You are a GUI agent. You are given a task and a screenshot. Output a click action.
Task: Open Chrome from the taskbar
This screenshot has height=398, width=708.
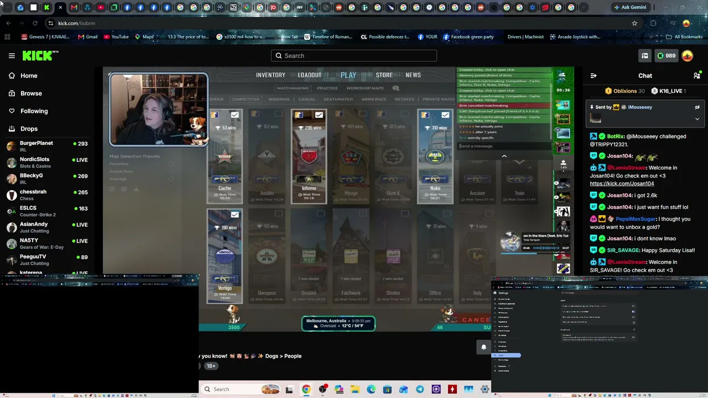click(x=306, y=389)
